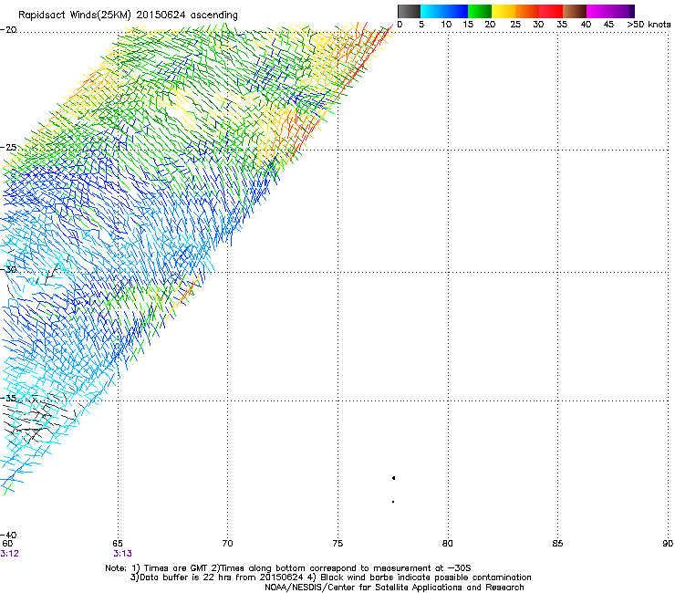Click the yellow 20-25 knots legend segment
675x593 pixels.
click(x=504, y=11)
